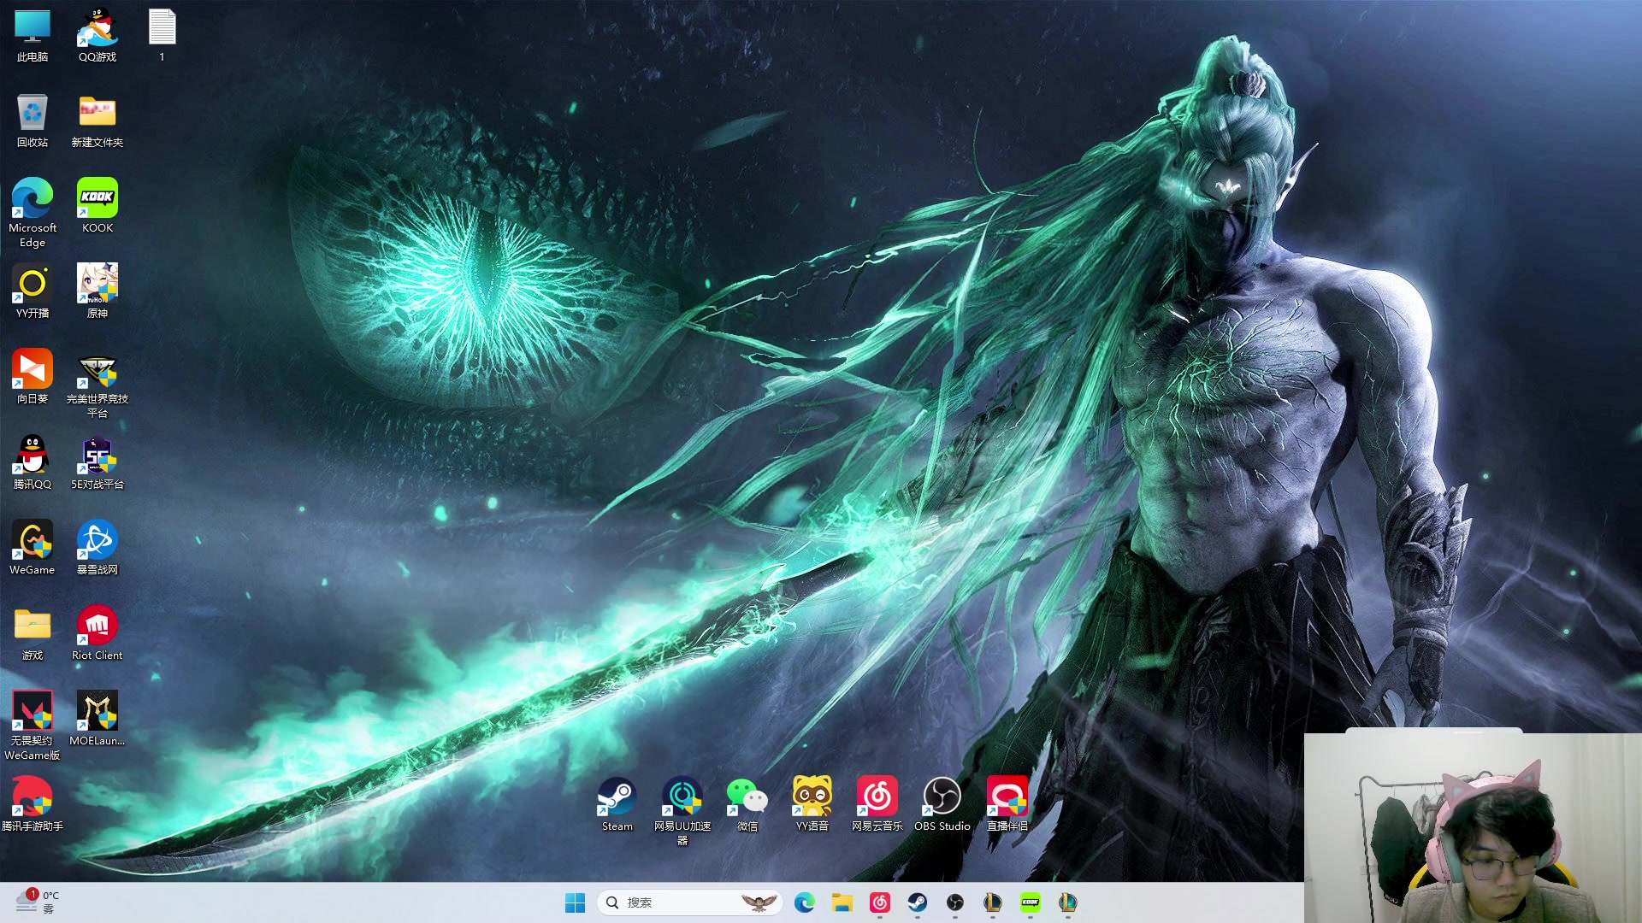Open File Explorer from taskbar

point(842,902)
